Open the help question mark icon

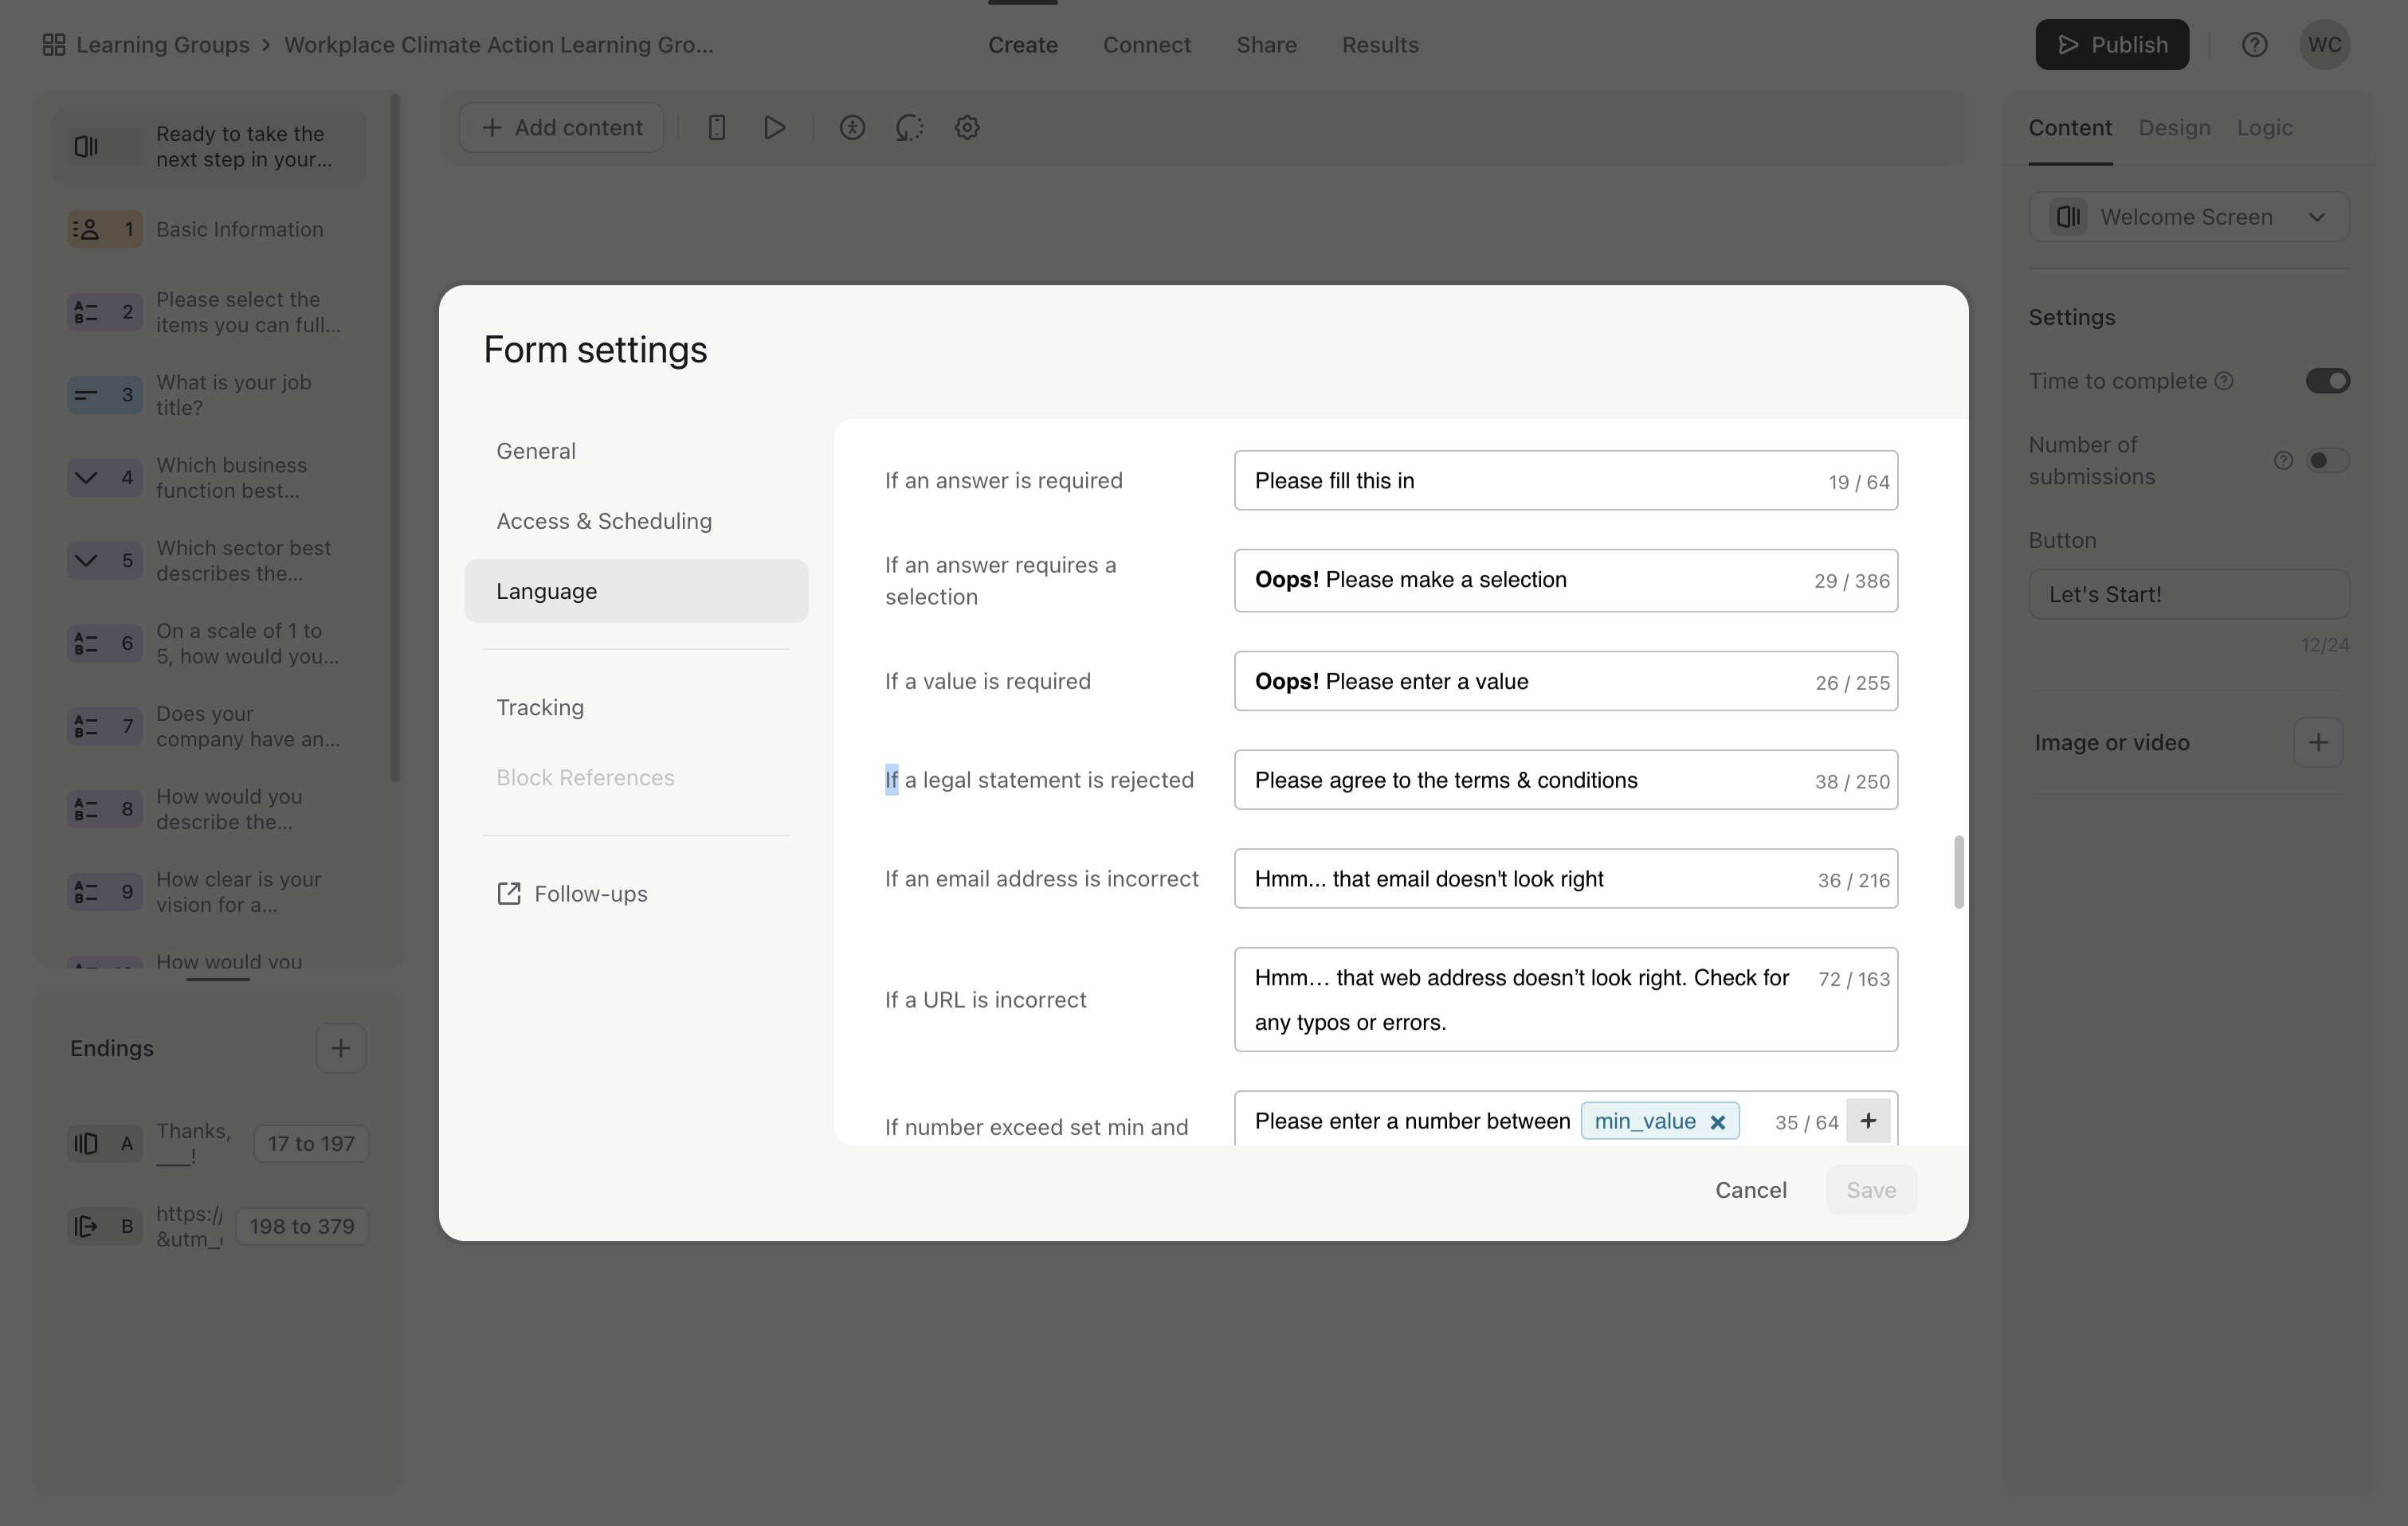[x=2254, y=45]
